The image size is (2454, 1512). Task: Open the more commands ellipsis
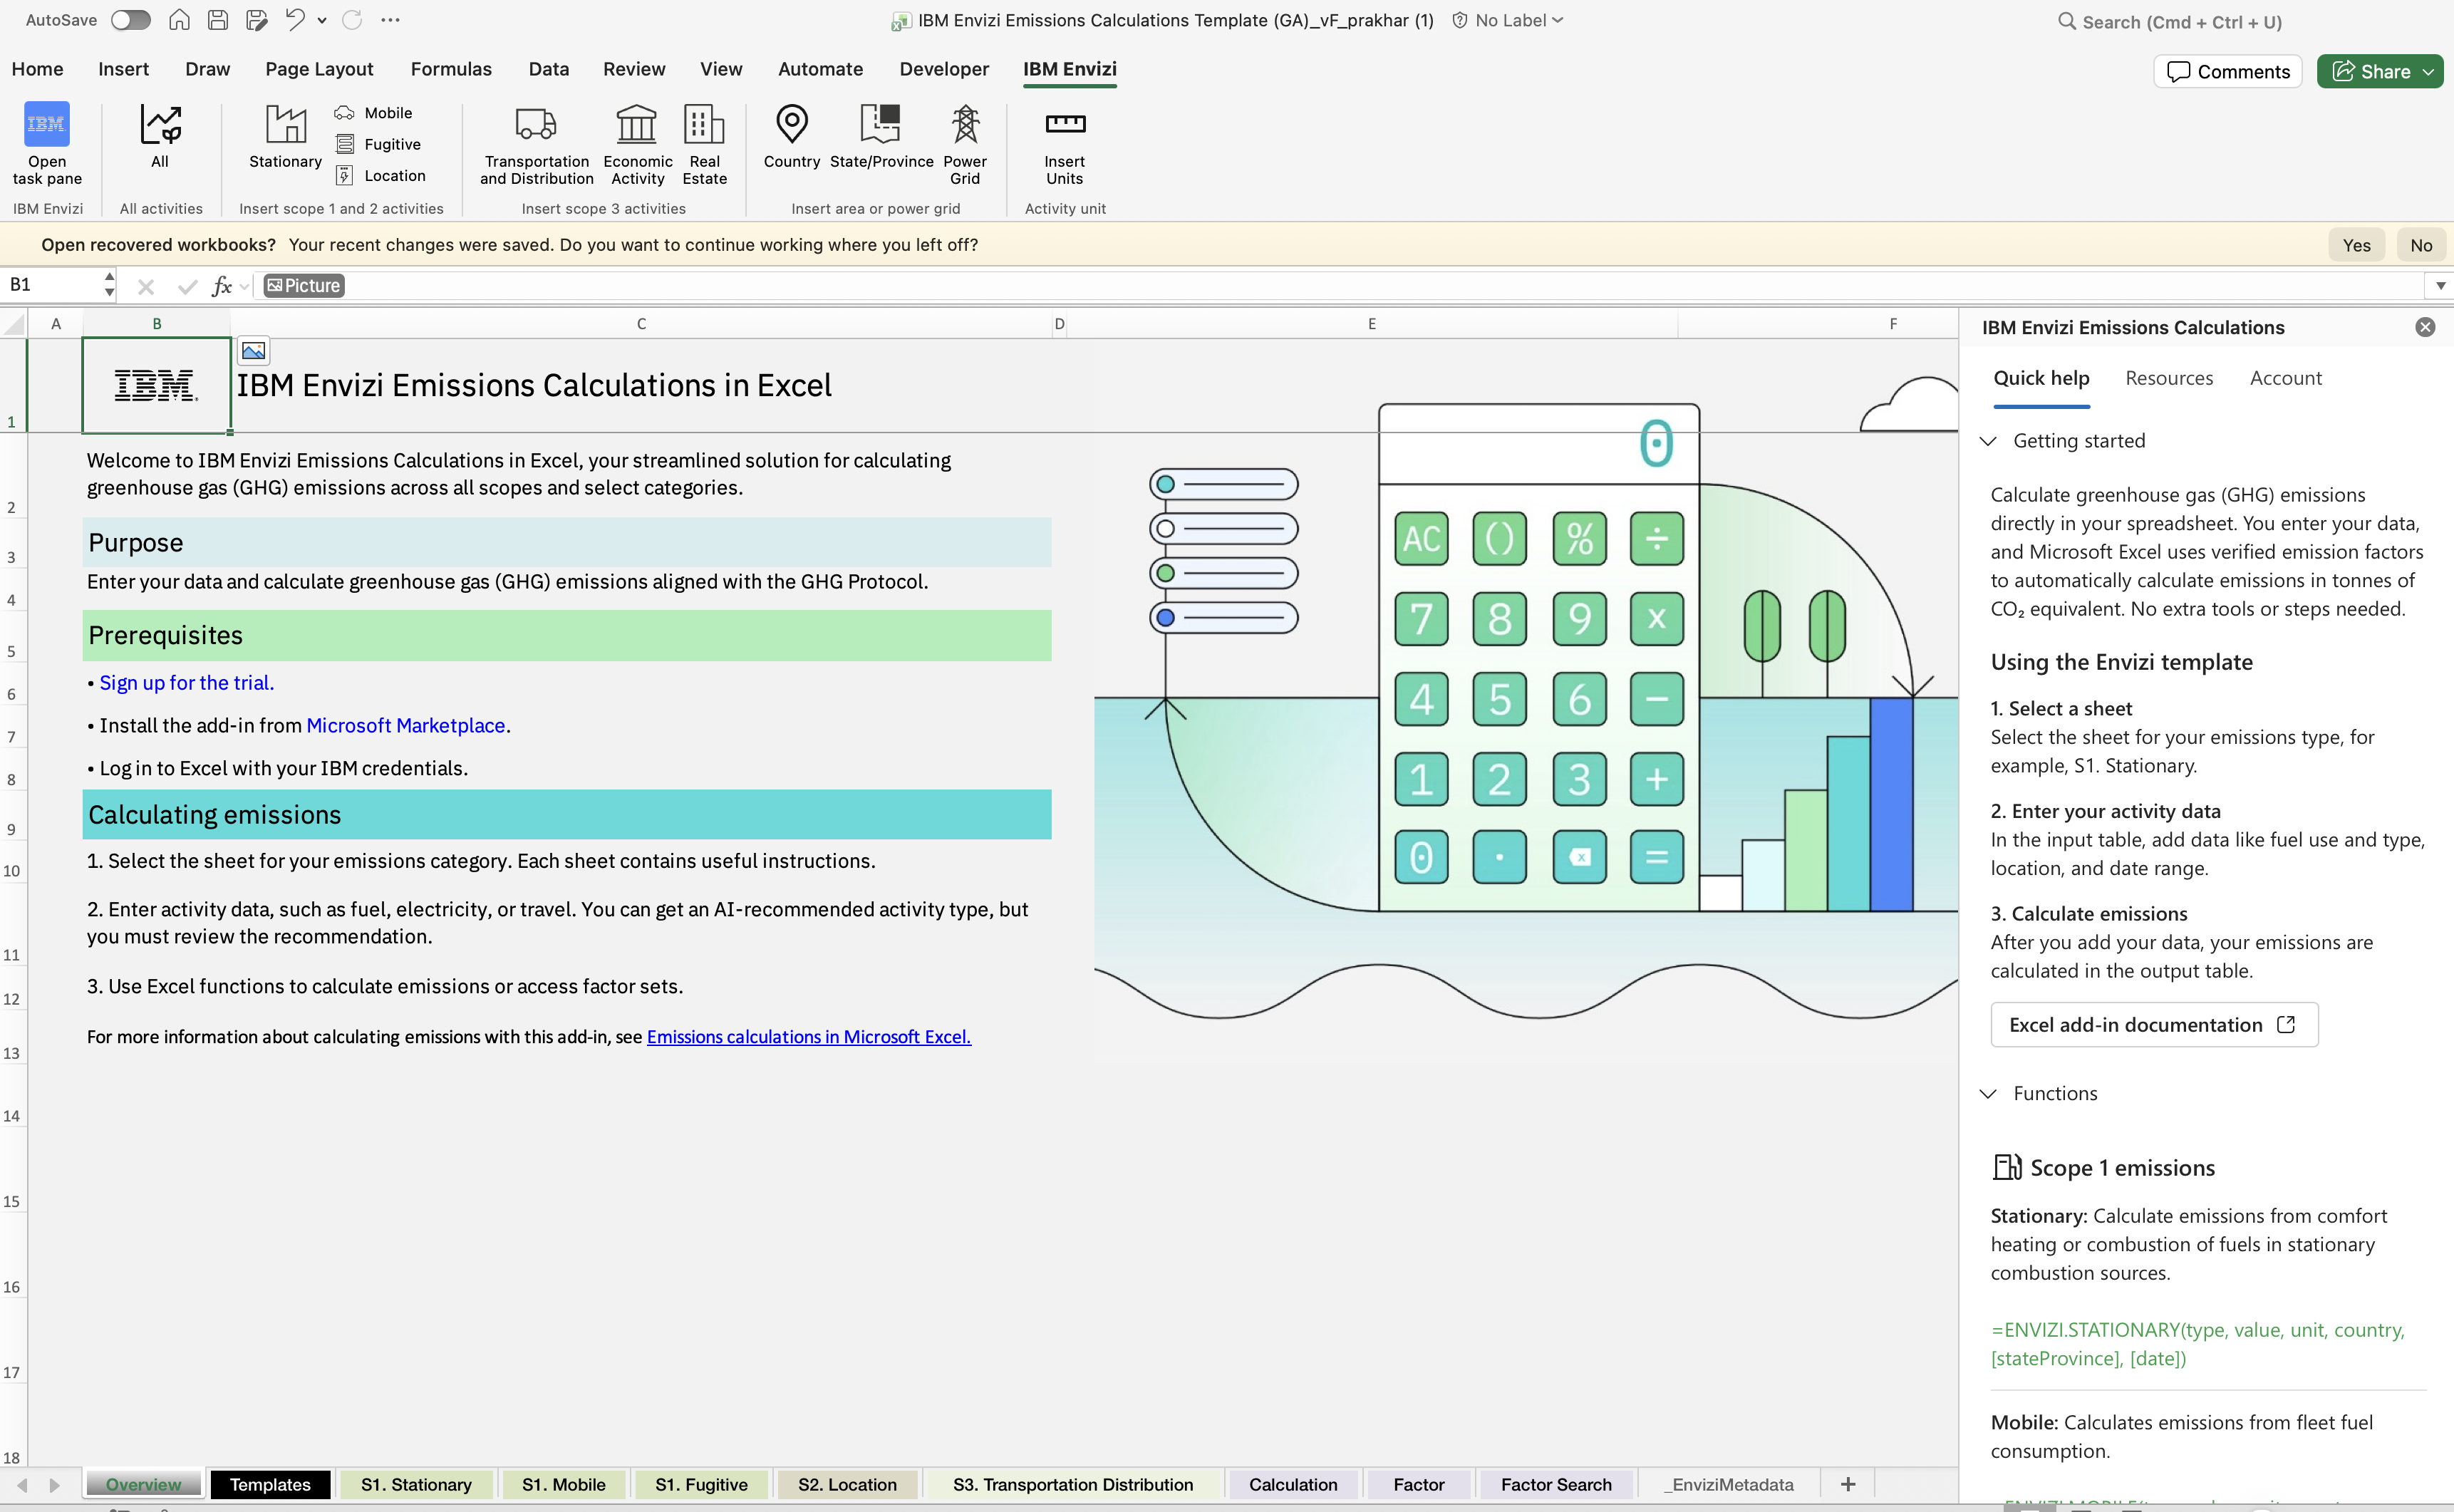[x=391, y=20]
